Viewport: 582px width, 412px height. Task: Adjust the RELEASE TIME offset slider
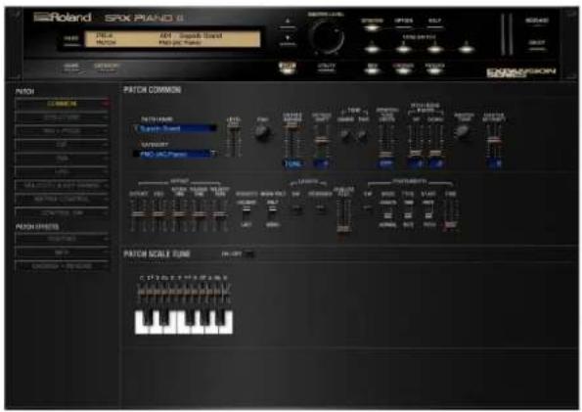coord(200,215)
